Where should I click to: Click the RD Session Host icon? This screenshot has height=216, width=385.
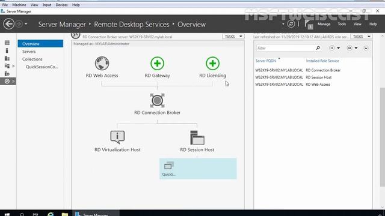(x=197, y=137)
